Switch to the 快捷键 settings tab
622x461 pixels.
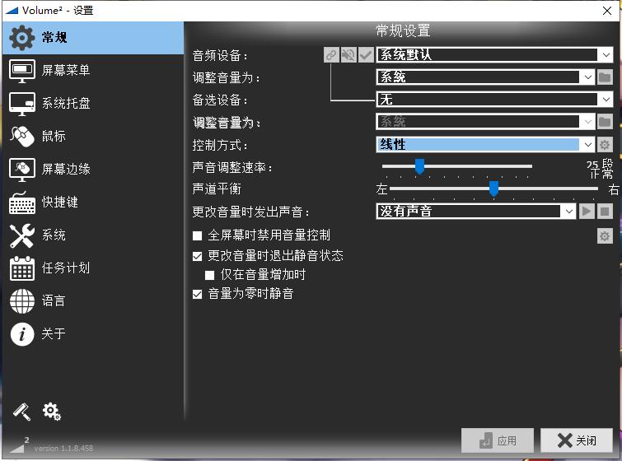tap(59, 202)
